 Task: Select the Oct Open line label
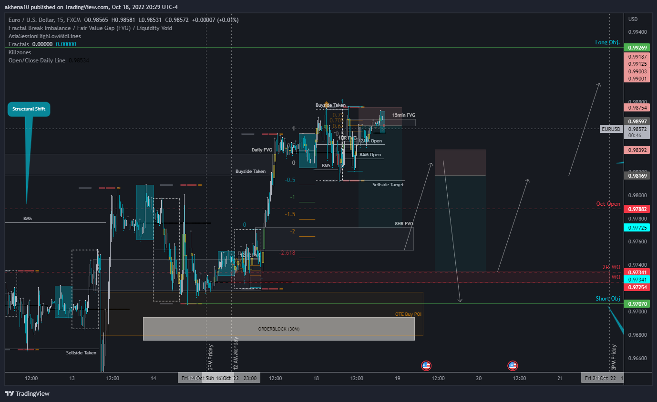tap(608, 204)
